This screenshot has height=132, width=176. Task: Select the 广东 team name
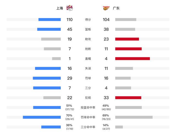click(x=116, y=8)
